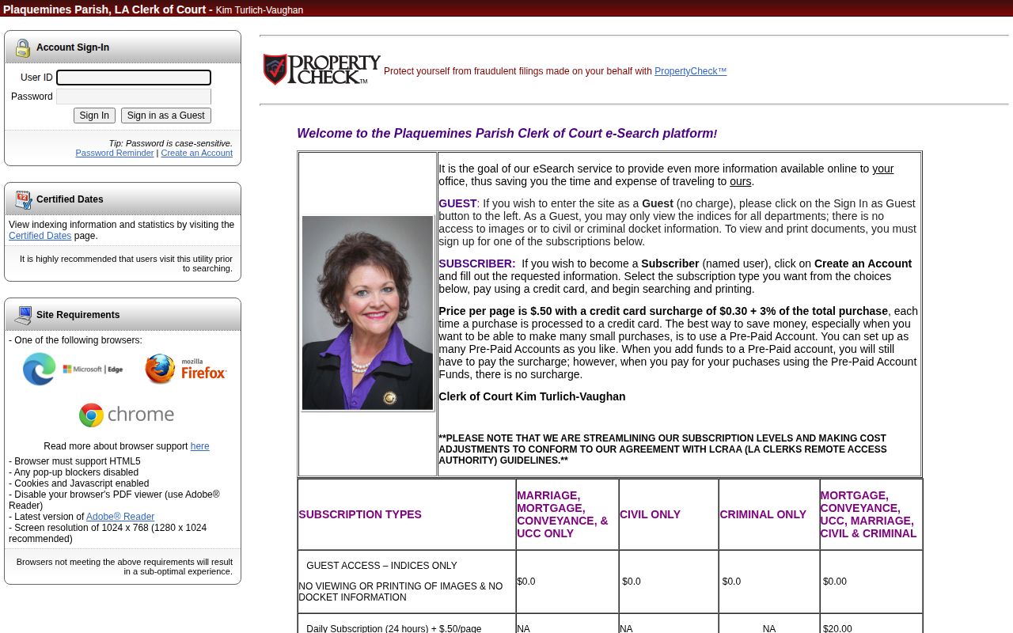Click the Sign In button
Screen dimensions: 1013x633
pyautogui.click(x=94, y=116)
